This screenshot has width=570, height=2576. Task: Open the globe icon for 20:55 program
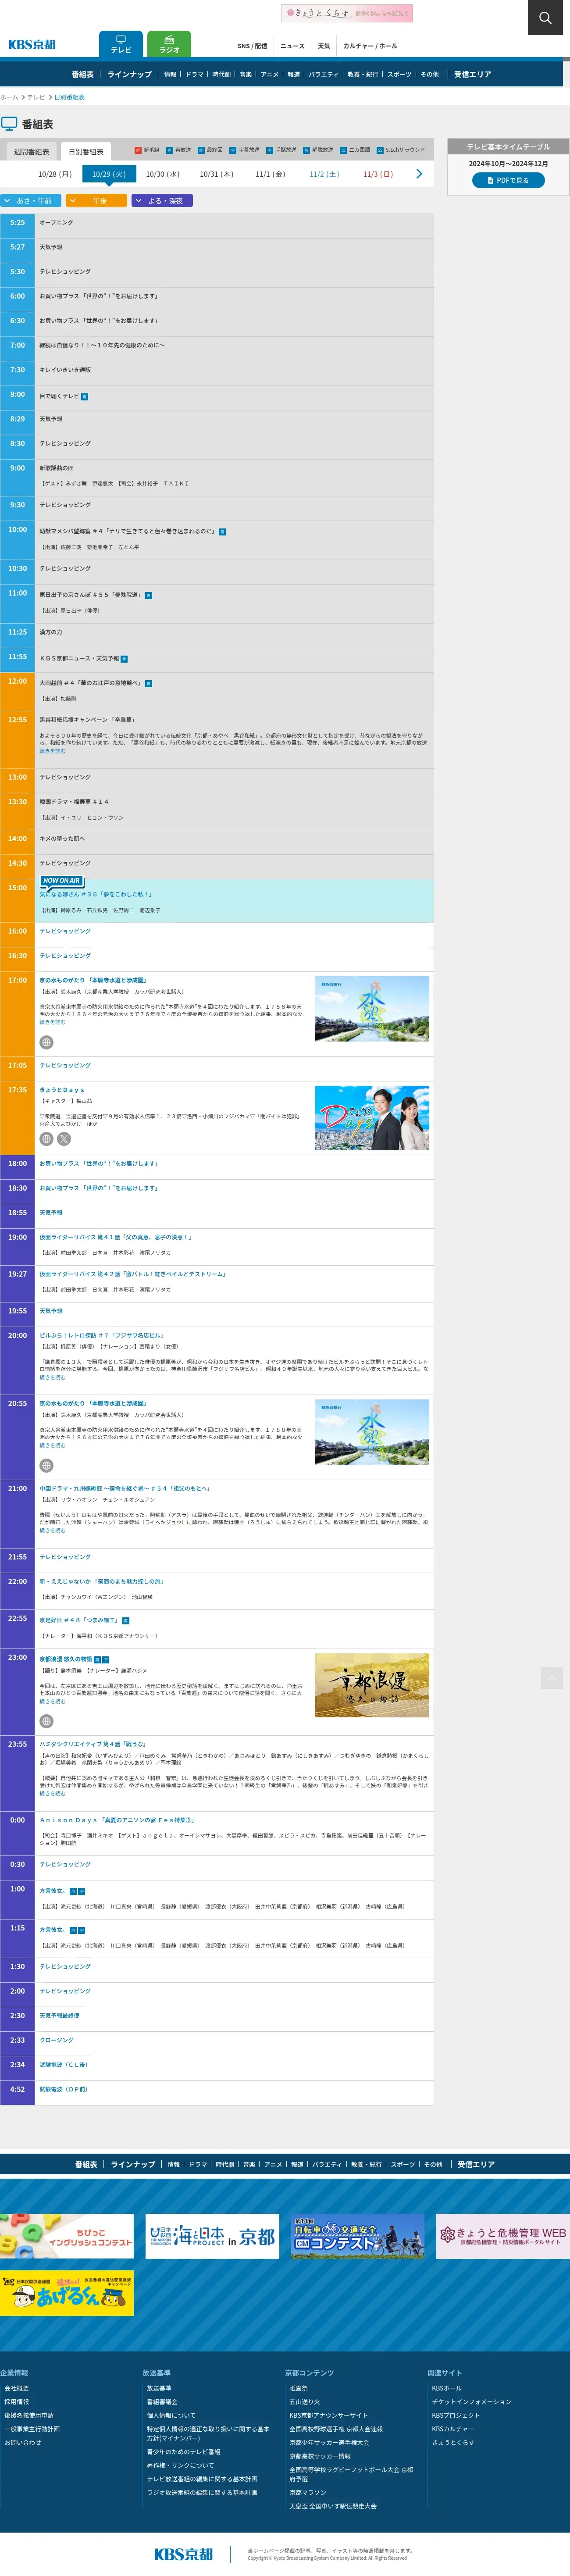(46, 1465)
